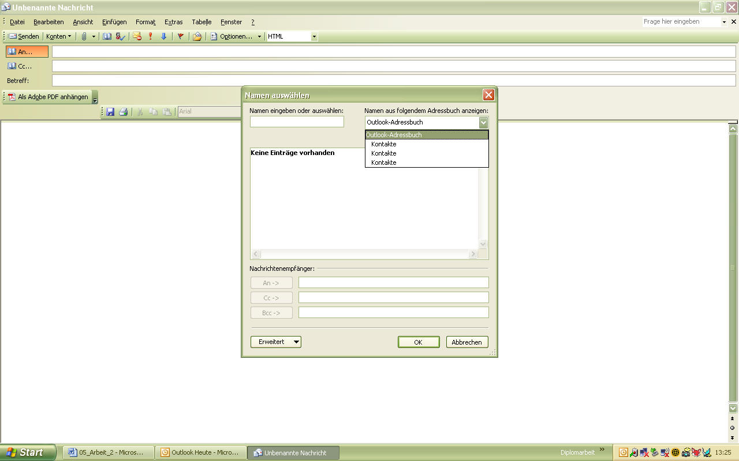Open the Windows Start button
The image size is (739, 461).
28,452
